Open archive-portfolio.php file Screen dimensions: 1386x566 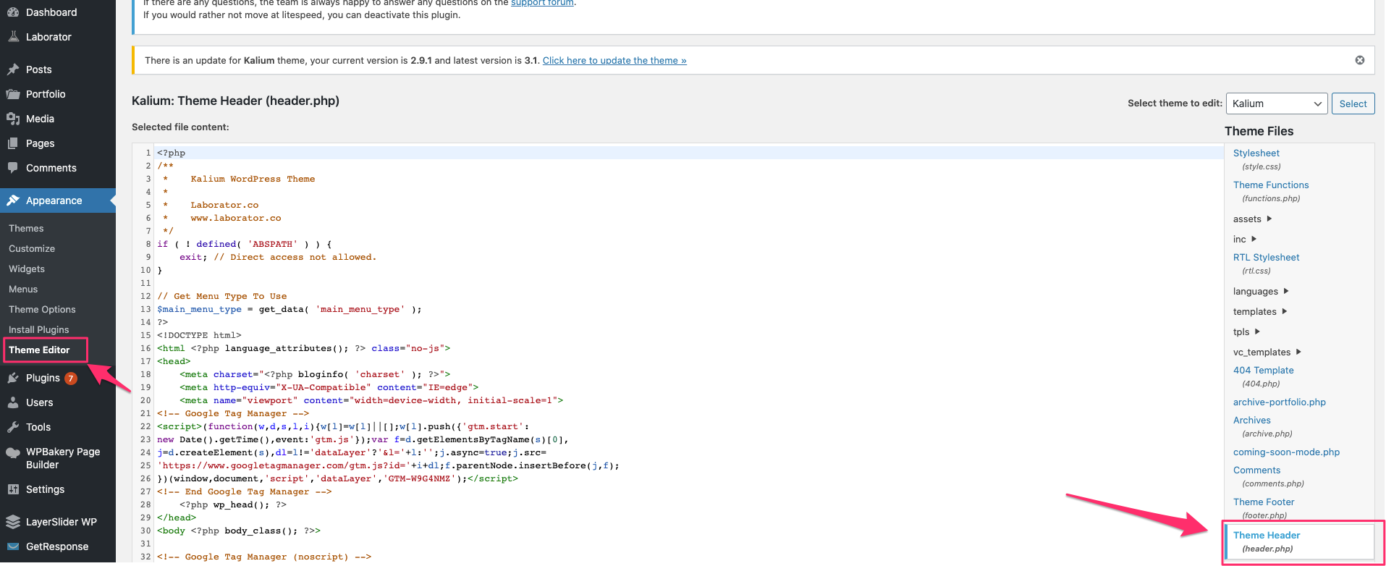(1280, 402)
